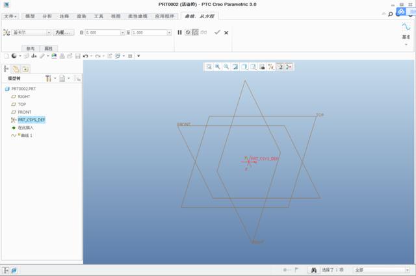The image size is (416, 276).
Task: Open the 注释 ribbon tab
Action: coord(64,16)
